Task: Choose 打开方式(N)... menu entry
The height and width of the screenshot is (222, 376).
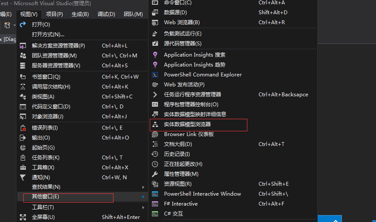Action: click(x=48, y=35)
